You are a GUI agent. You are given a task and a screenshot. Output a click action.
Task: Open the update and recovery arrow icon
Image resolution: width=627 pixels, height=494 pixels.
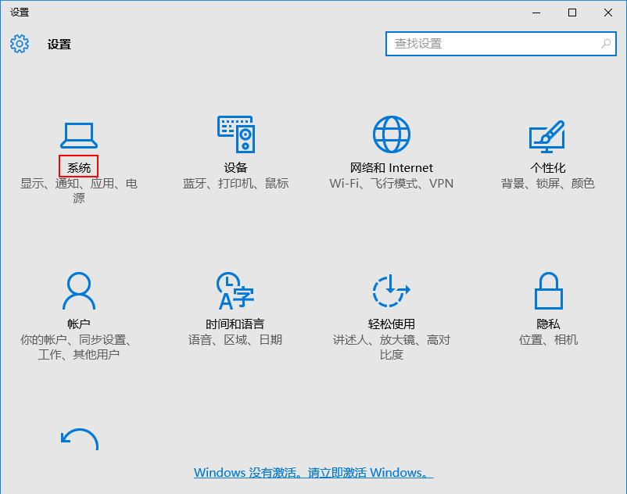(80, 439)
